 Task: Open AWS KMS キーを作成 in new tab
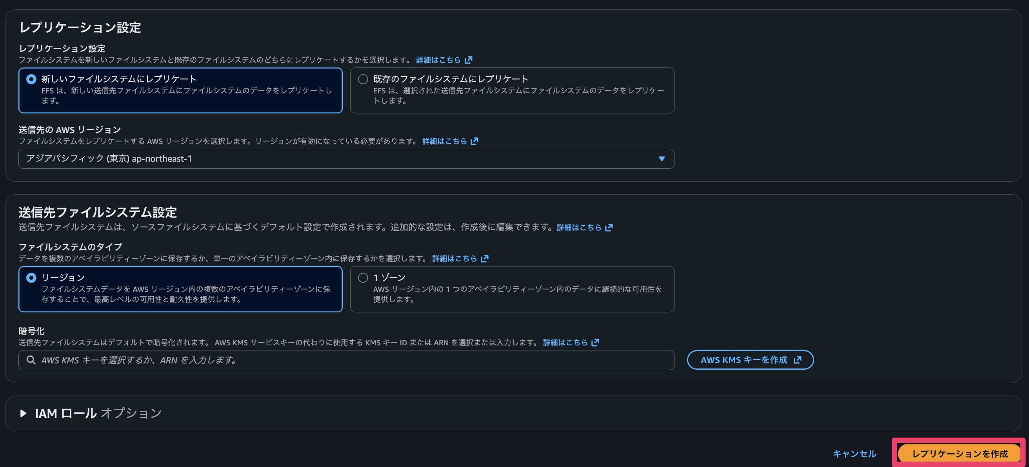click(x=750, y=359)
